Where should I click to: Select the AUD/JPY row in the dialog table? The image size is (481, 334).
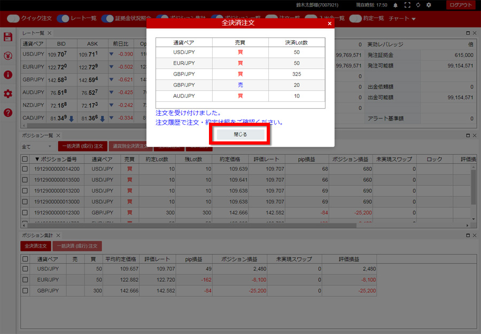(x=240, y=96)
